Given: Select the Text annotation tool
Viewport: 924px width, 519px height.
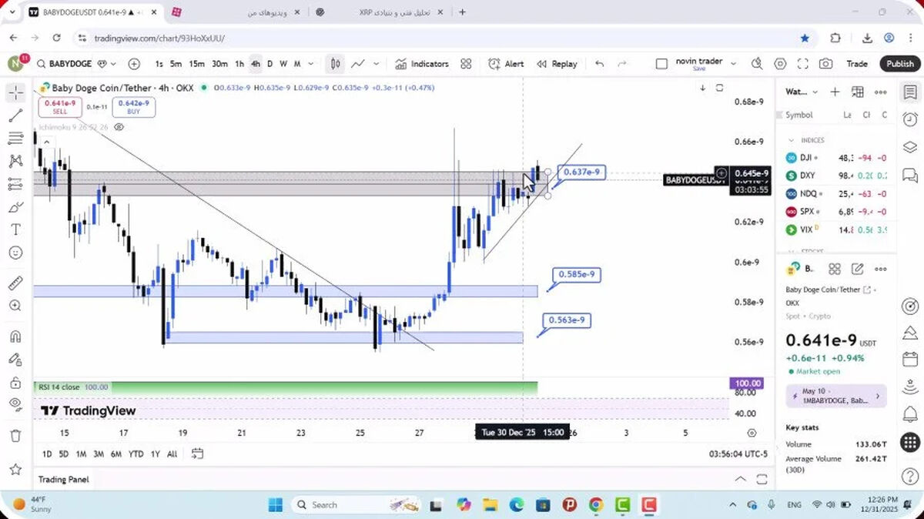Looking at the screenshot, I should 15,229.
